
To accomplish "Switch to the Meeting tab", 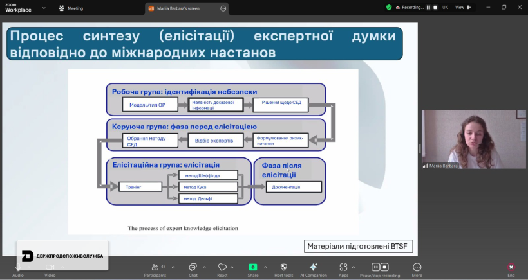I will (x=71, y=8).
